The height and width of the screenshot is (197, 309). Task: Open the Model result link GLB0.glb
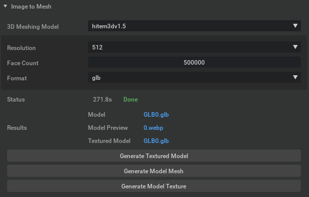[x=156, y=115]
